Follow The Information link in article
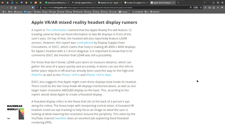 tap(57, 30)
